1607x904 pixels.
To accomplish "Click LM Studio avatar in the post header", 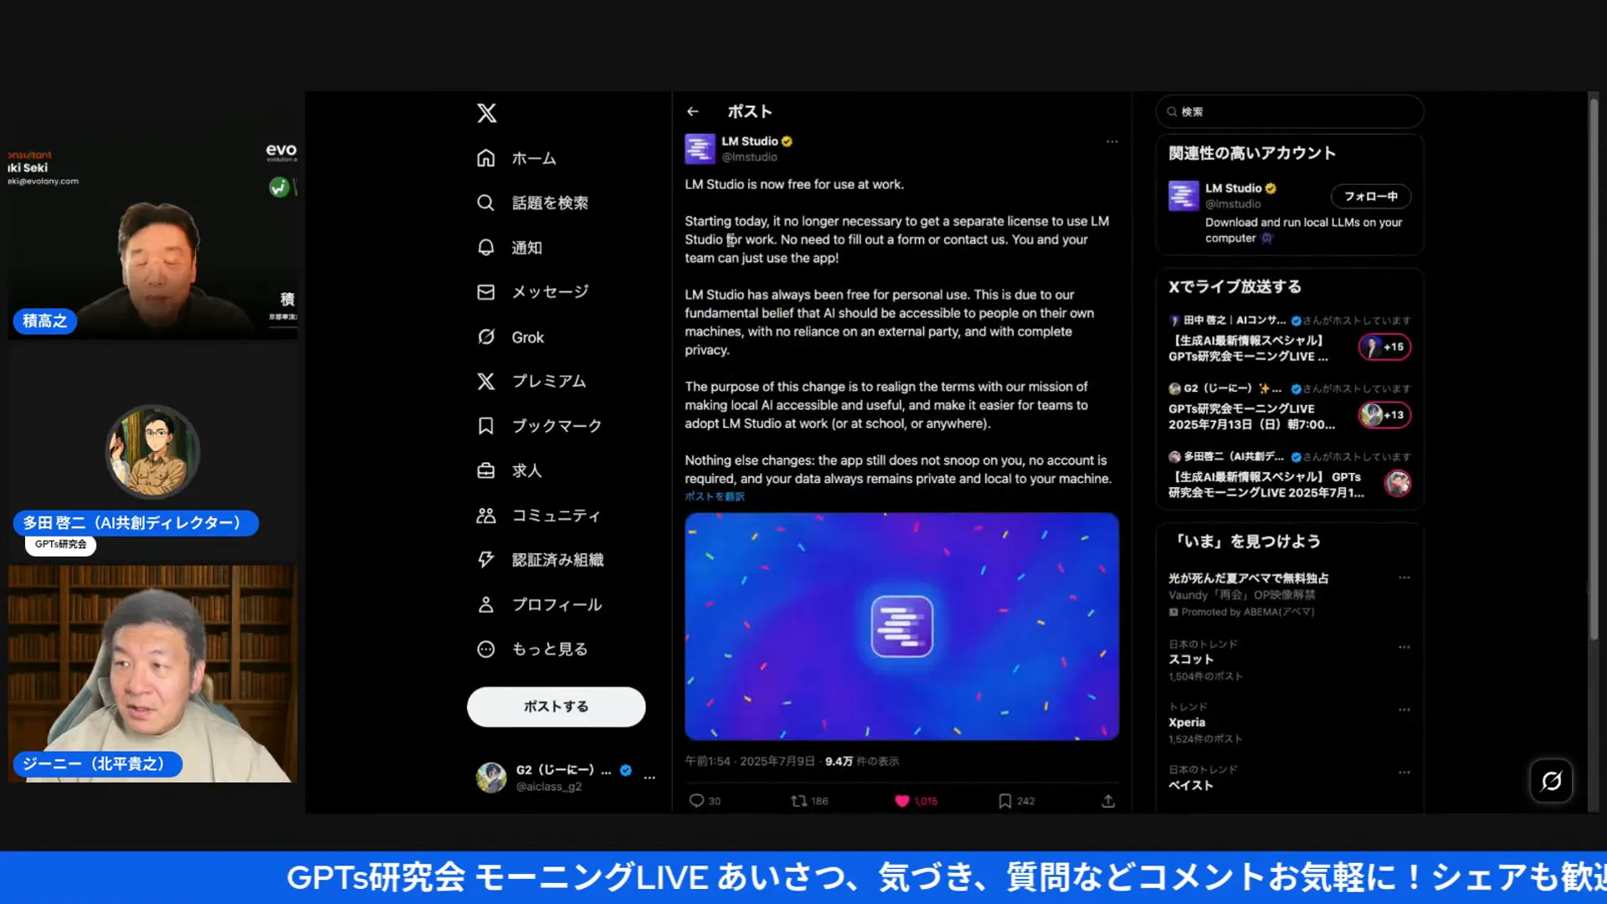I will pos(700,149).
